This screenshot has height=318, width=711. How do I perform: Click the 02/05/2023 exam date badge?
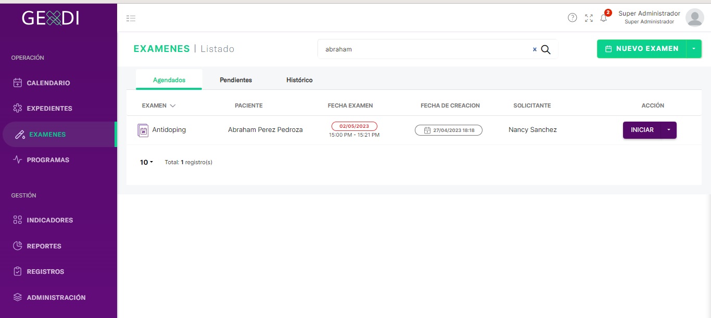point(354,126)
